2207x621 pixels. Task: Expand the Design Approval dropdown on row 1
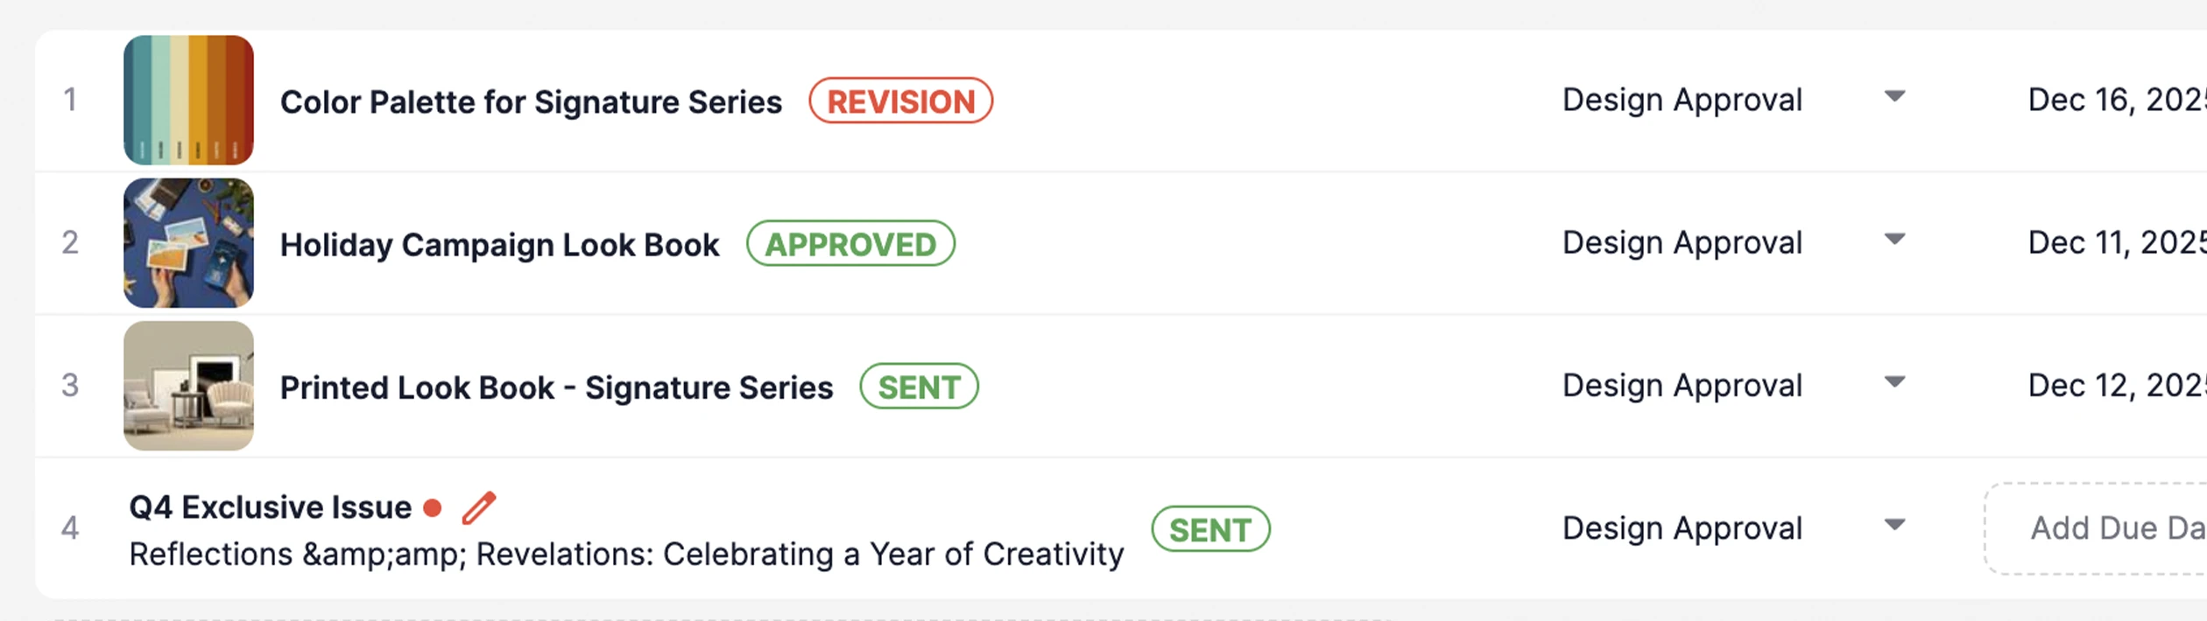[x=1893, y=99]
